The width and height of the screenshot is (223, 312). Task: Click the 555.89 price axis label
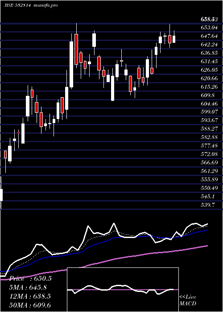209,180
